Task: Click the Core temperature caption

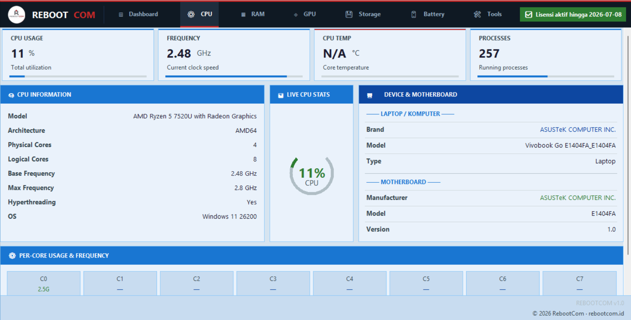Action: coord(346,67)
